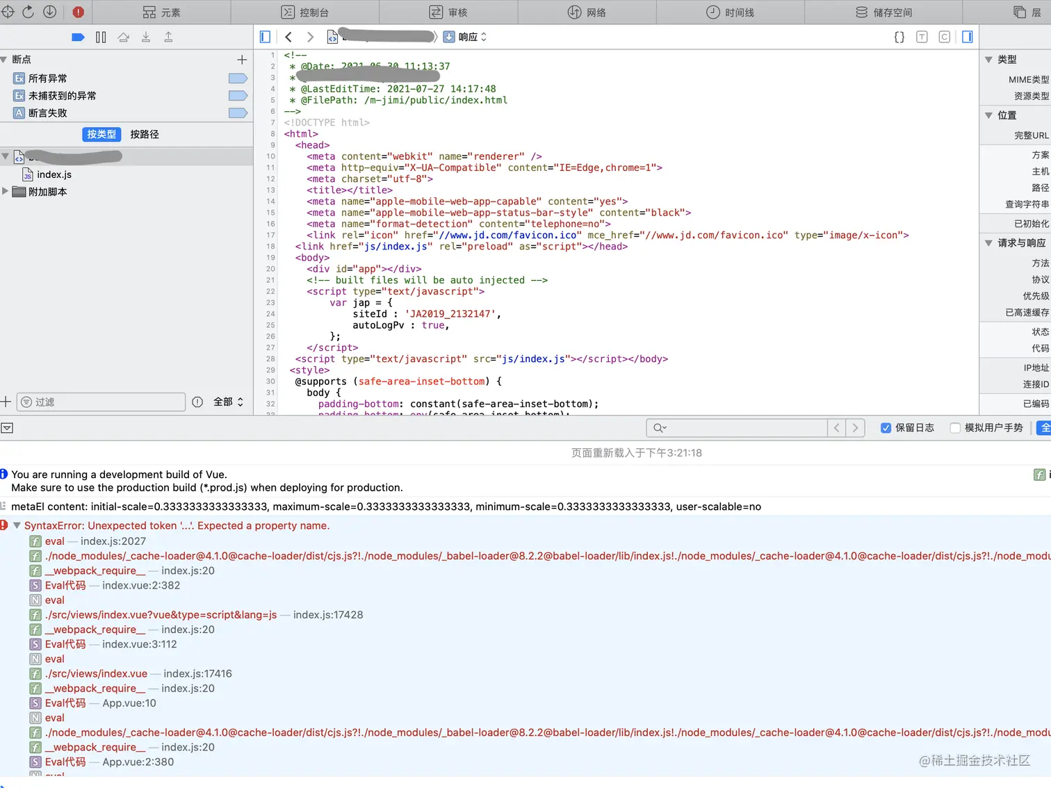
Task: Toggle the 断言失败 breakpoint
Action: pos(238,113)
